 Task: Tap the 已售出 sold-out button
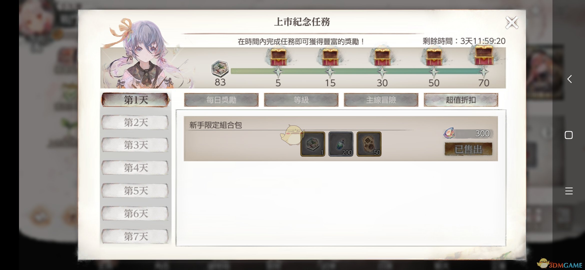pyautogui.click(x=468, y=149)
